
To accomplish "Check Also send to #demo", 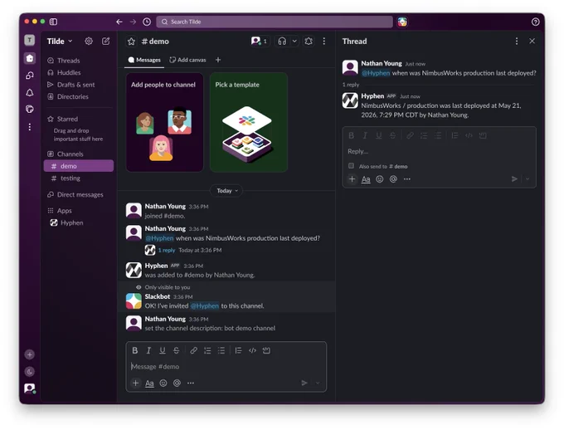I will [x=351, y=166].
